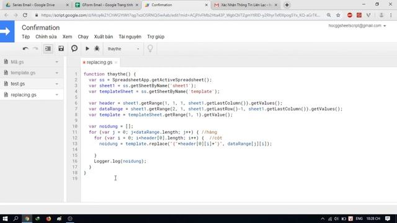Image resolution: width=397 pixels, height=223 pixels.
Task: Open the Tài nguyên menu
Action: (130, 37)
